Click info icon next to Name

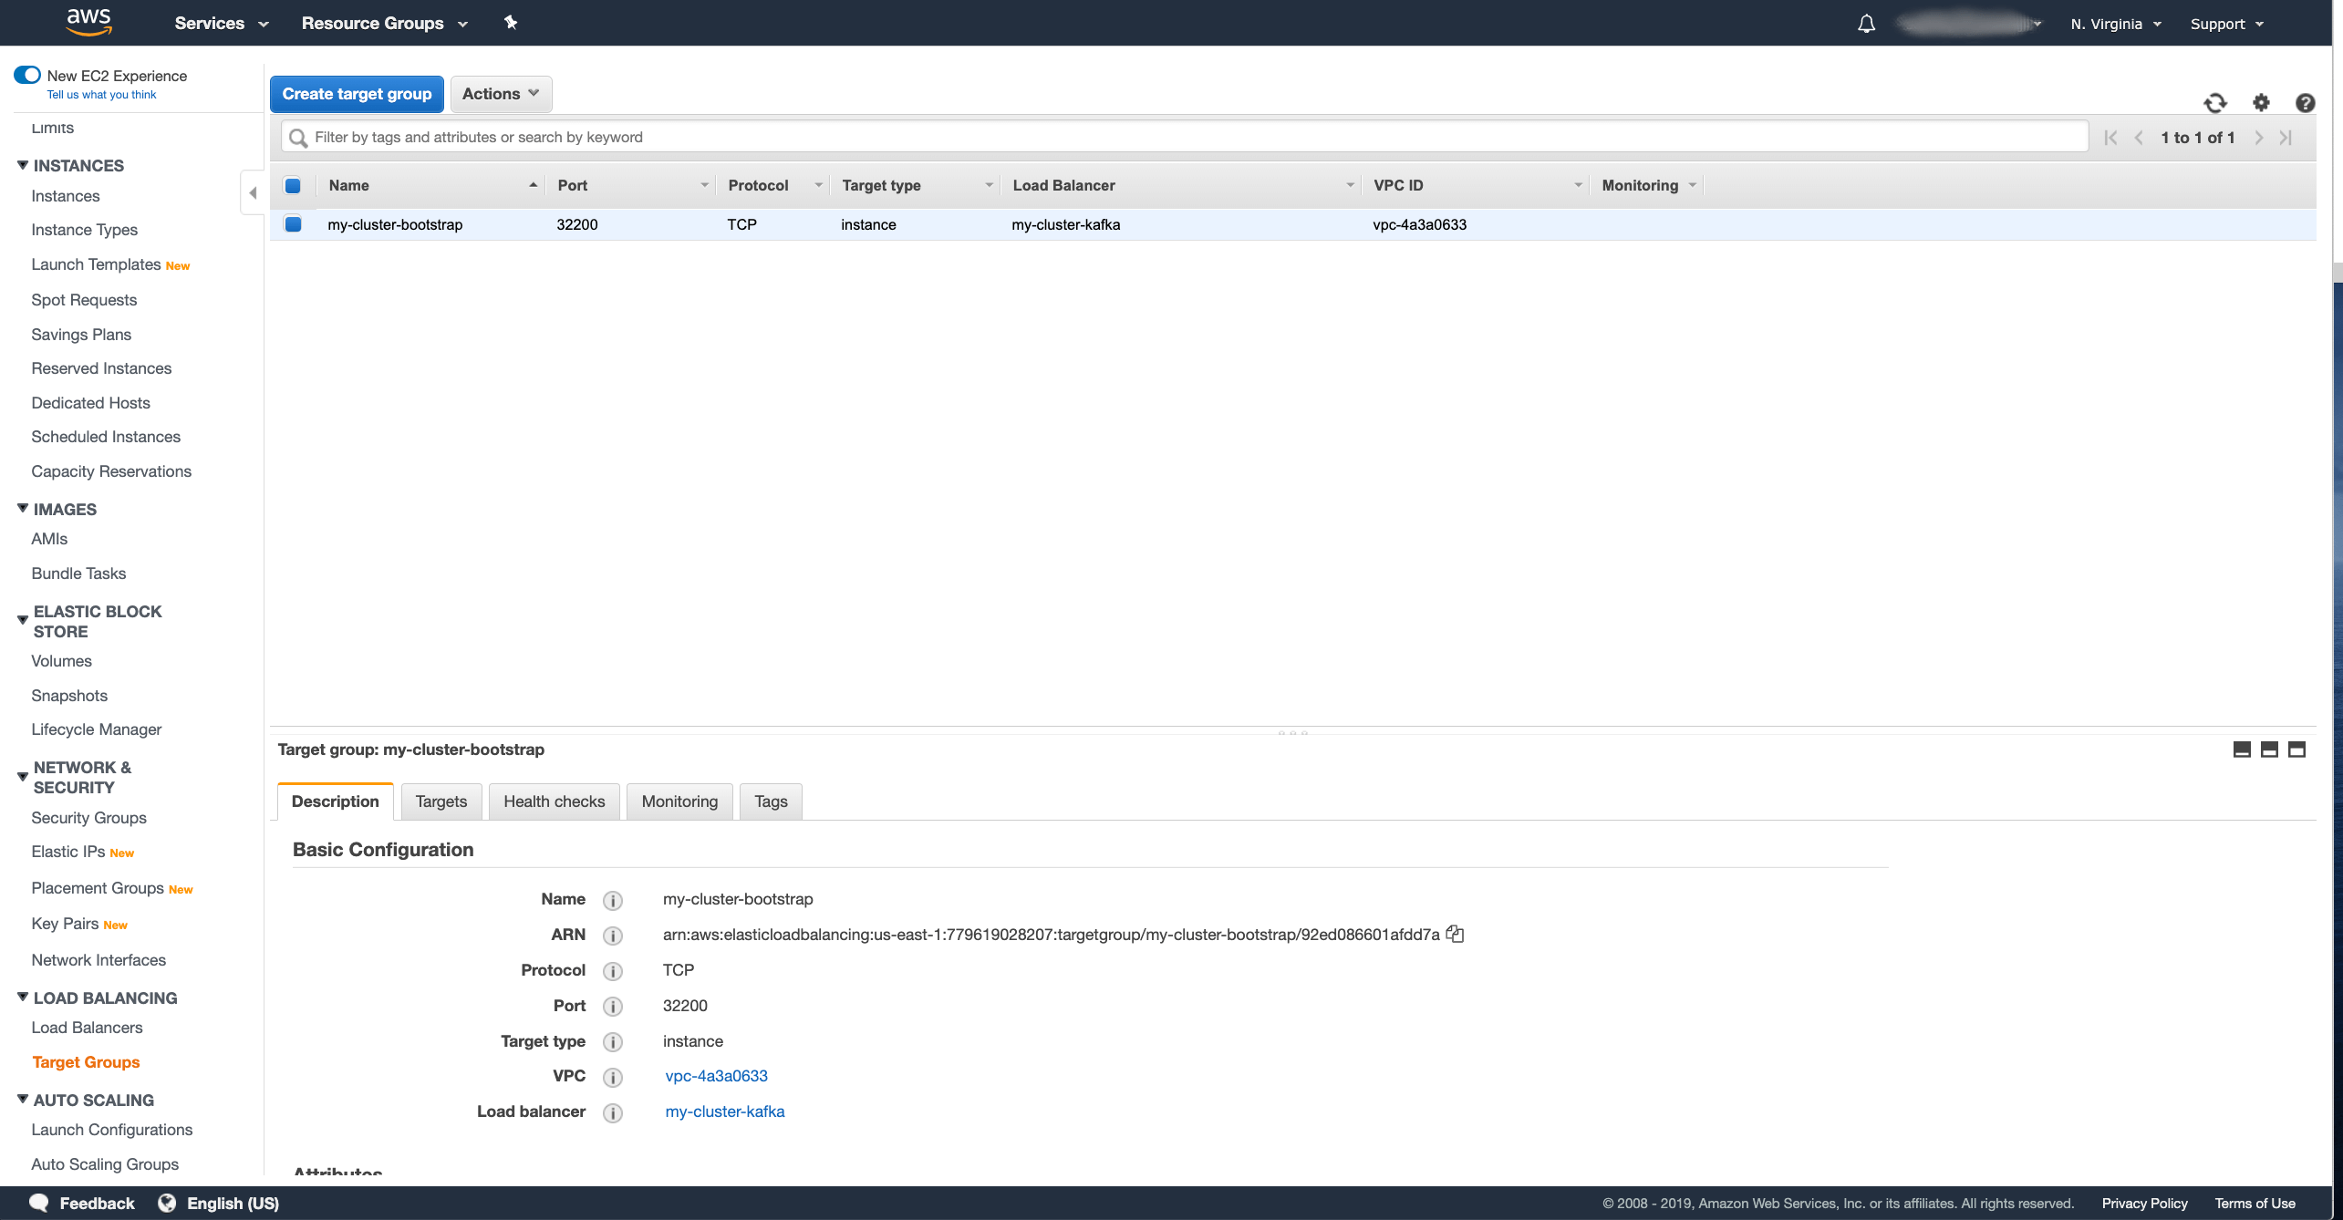click(613, 901)
